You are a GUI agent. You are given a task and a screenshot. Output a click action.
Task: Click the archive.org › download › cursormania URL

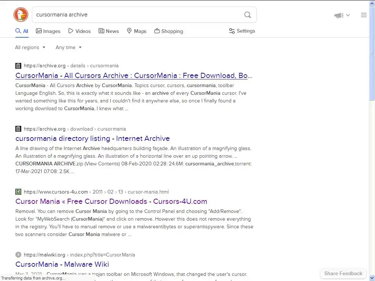coord(75,129)
